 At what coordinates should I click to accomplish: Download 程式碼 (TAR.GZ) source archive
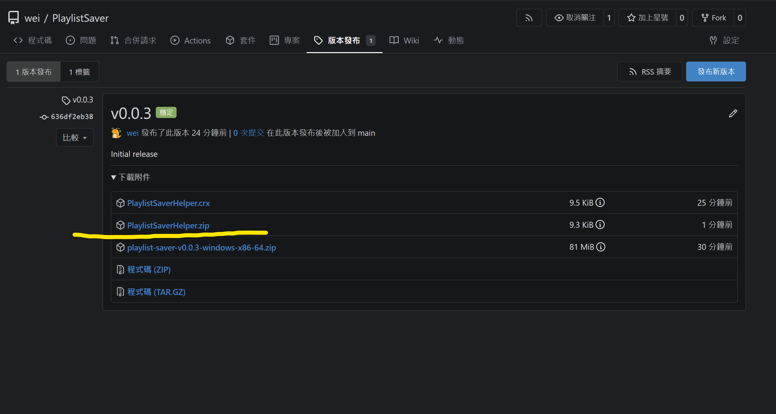pos(156,292)
